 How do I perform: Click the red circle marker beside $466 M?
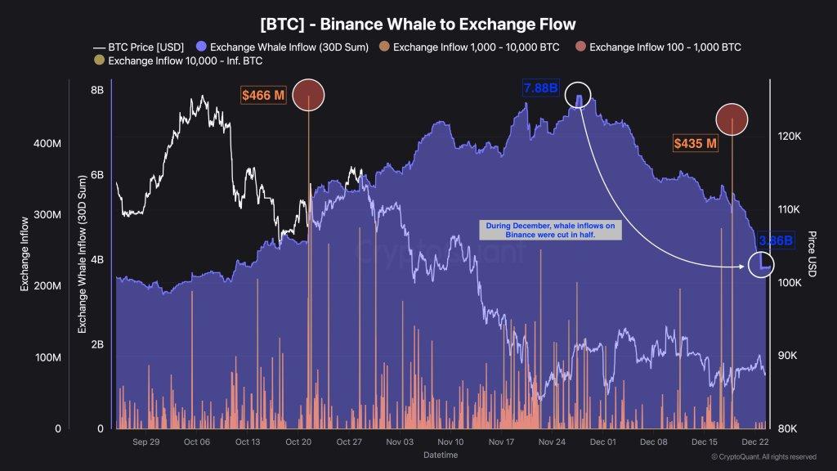[308, 95]
